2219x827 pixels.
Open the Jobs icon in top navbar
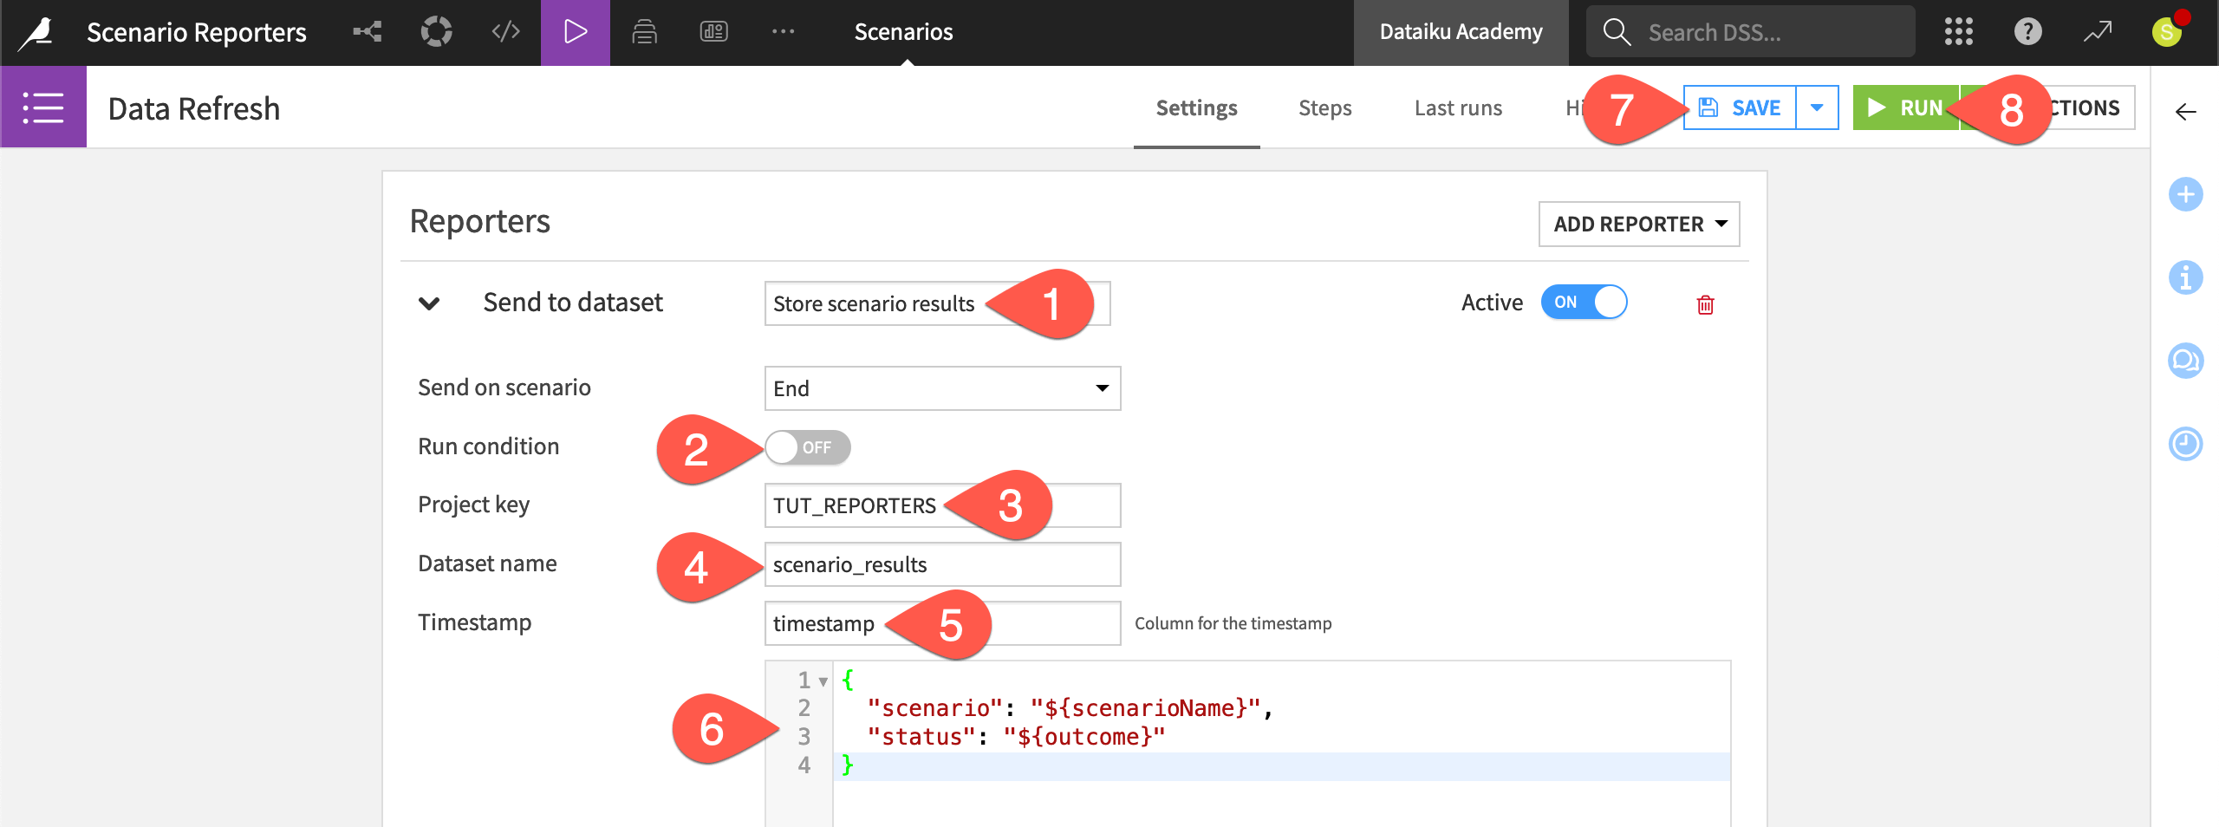click(645, 31)
